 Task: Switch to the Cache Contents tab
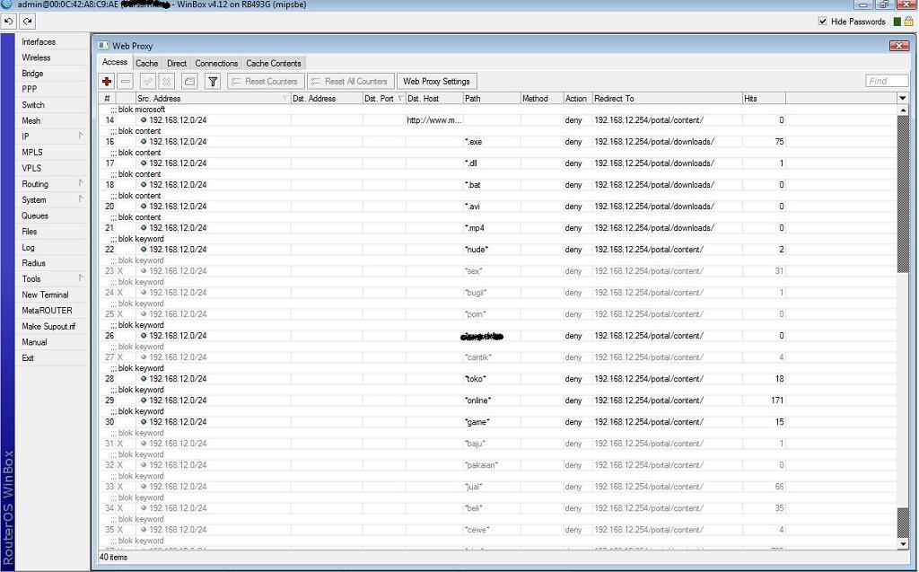click(x=274, y=64)
